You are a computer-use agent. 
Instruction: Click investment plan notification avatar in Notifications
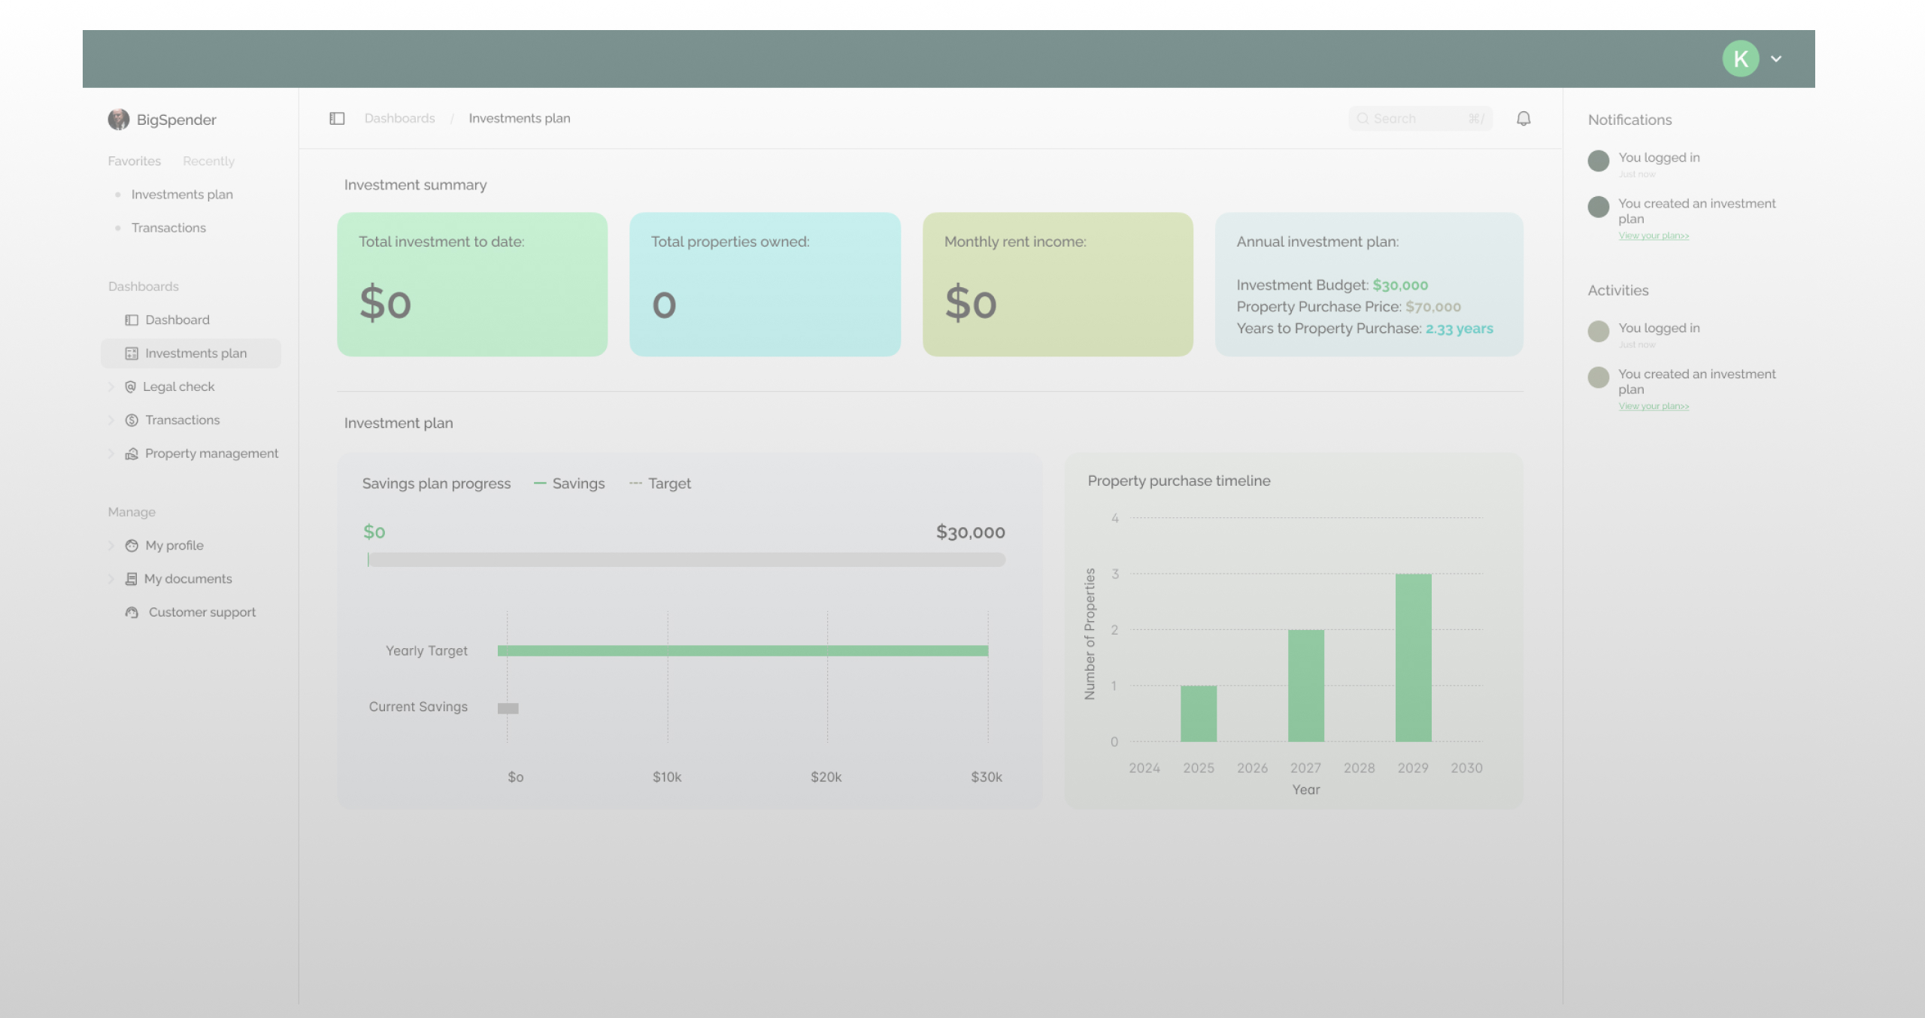pyautogui.click(x=1599, y=207)
